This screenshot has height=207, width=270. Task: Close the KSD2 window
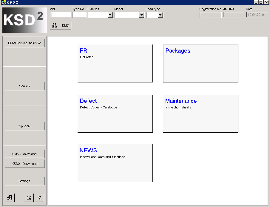266,2
